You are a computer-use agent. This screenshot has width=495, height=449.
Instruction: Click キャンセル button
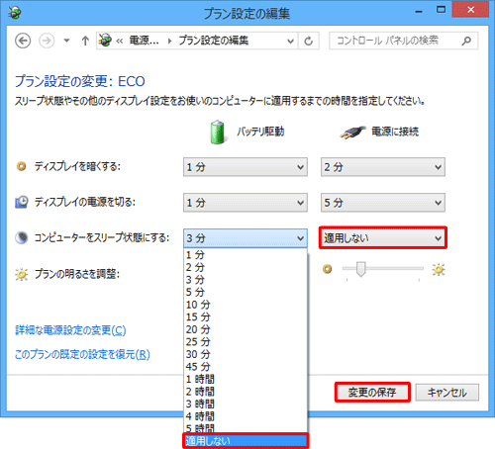(447, 393)
